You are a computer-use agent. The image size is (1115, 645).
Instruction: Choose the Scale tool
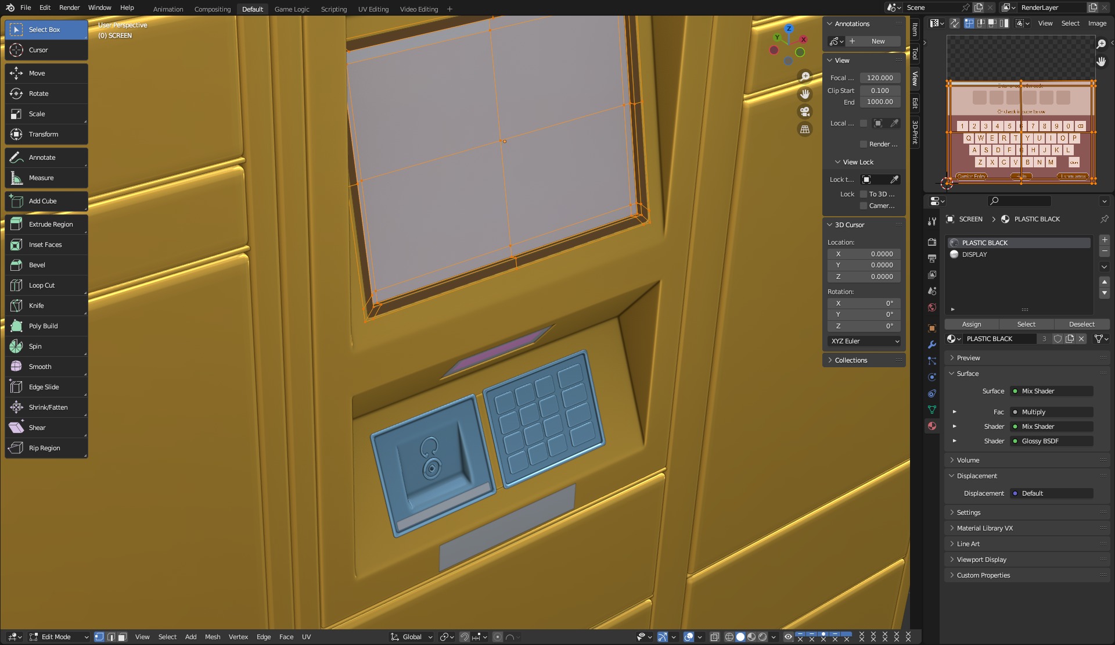(x=46, y=114)
